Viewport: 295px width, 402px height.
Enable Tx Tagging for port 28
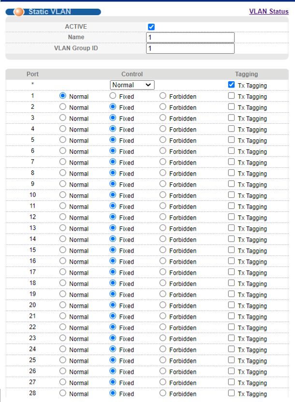231,393
